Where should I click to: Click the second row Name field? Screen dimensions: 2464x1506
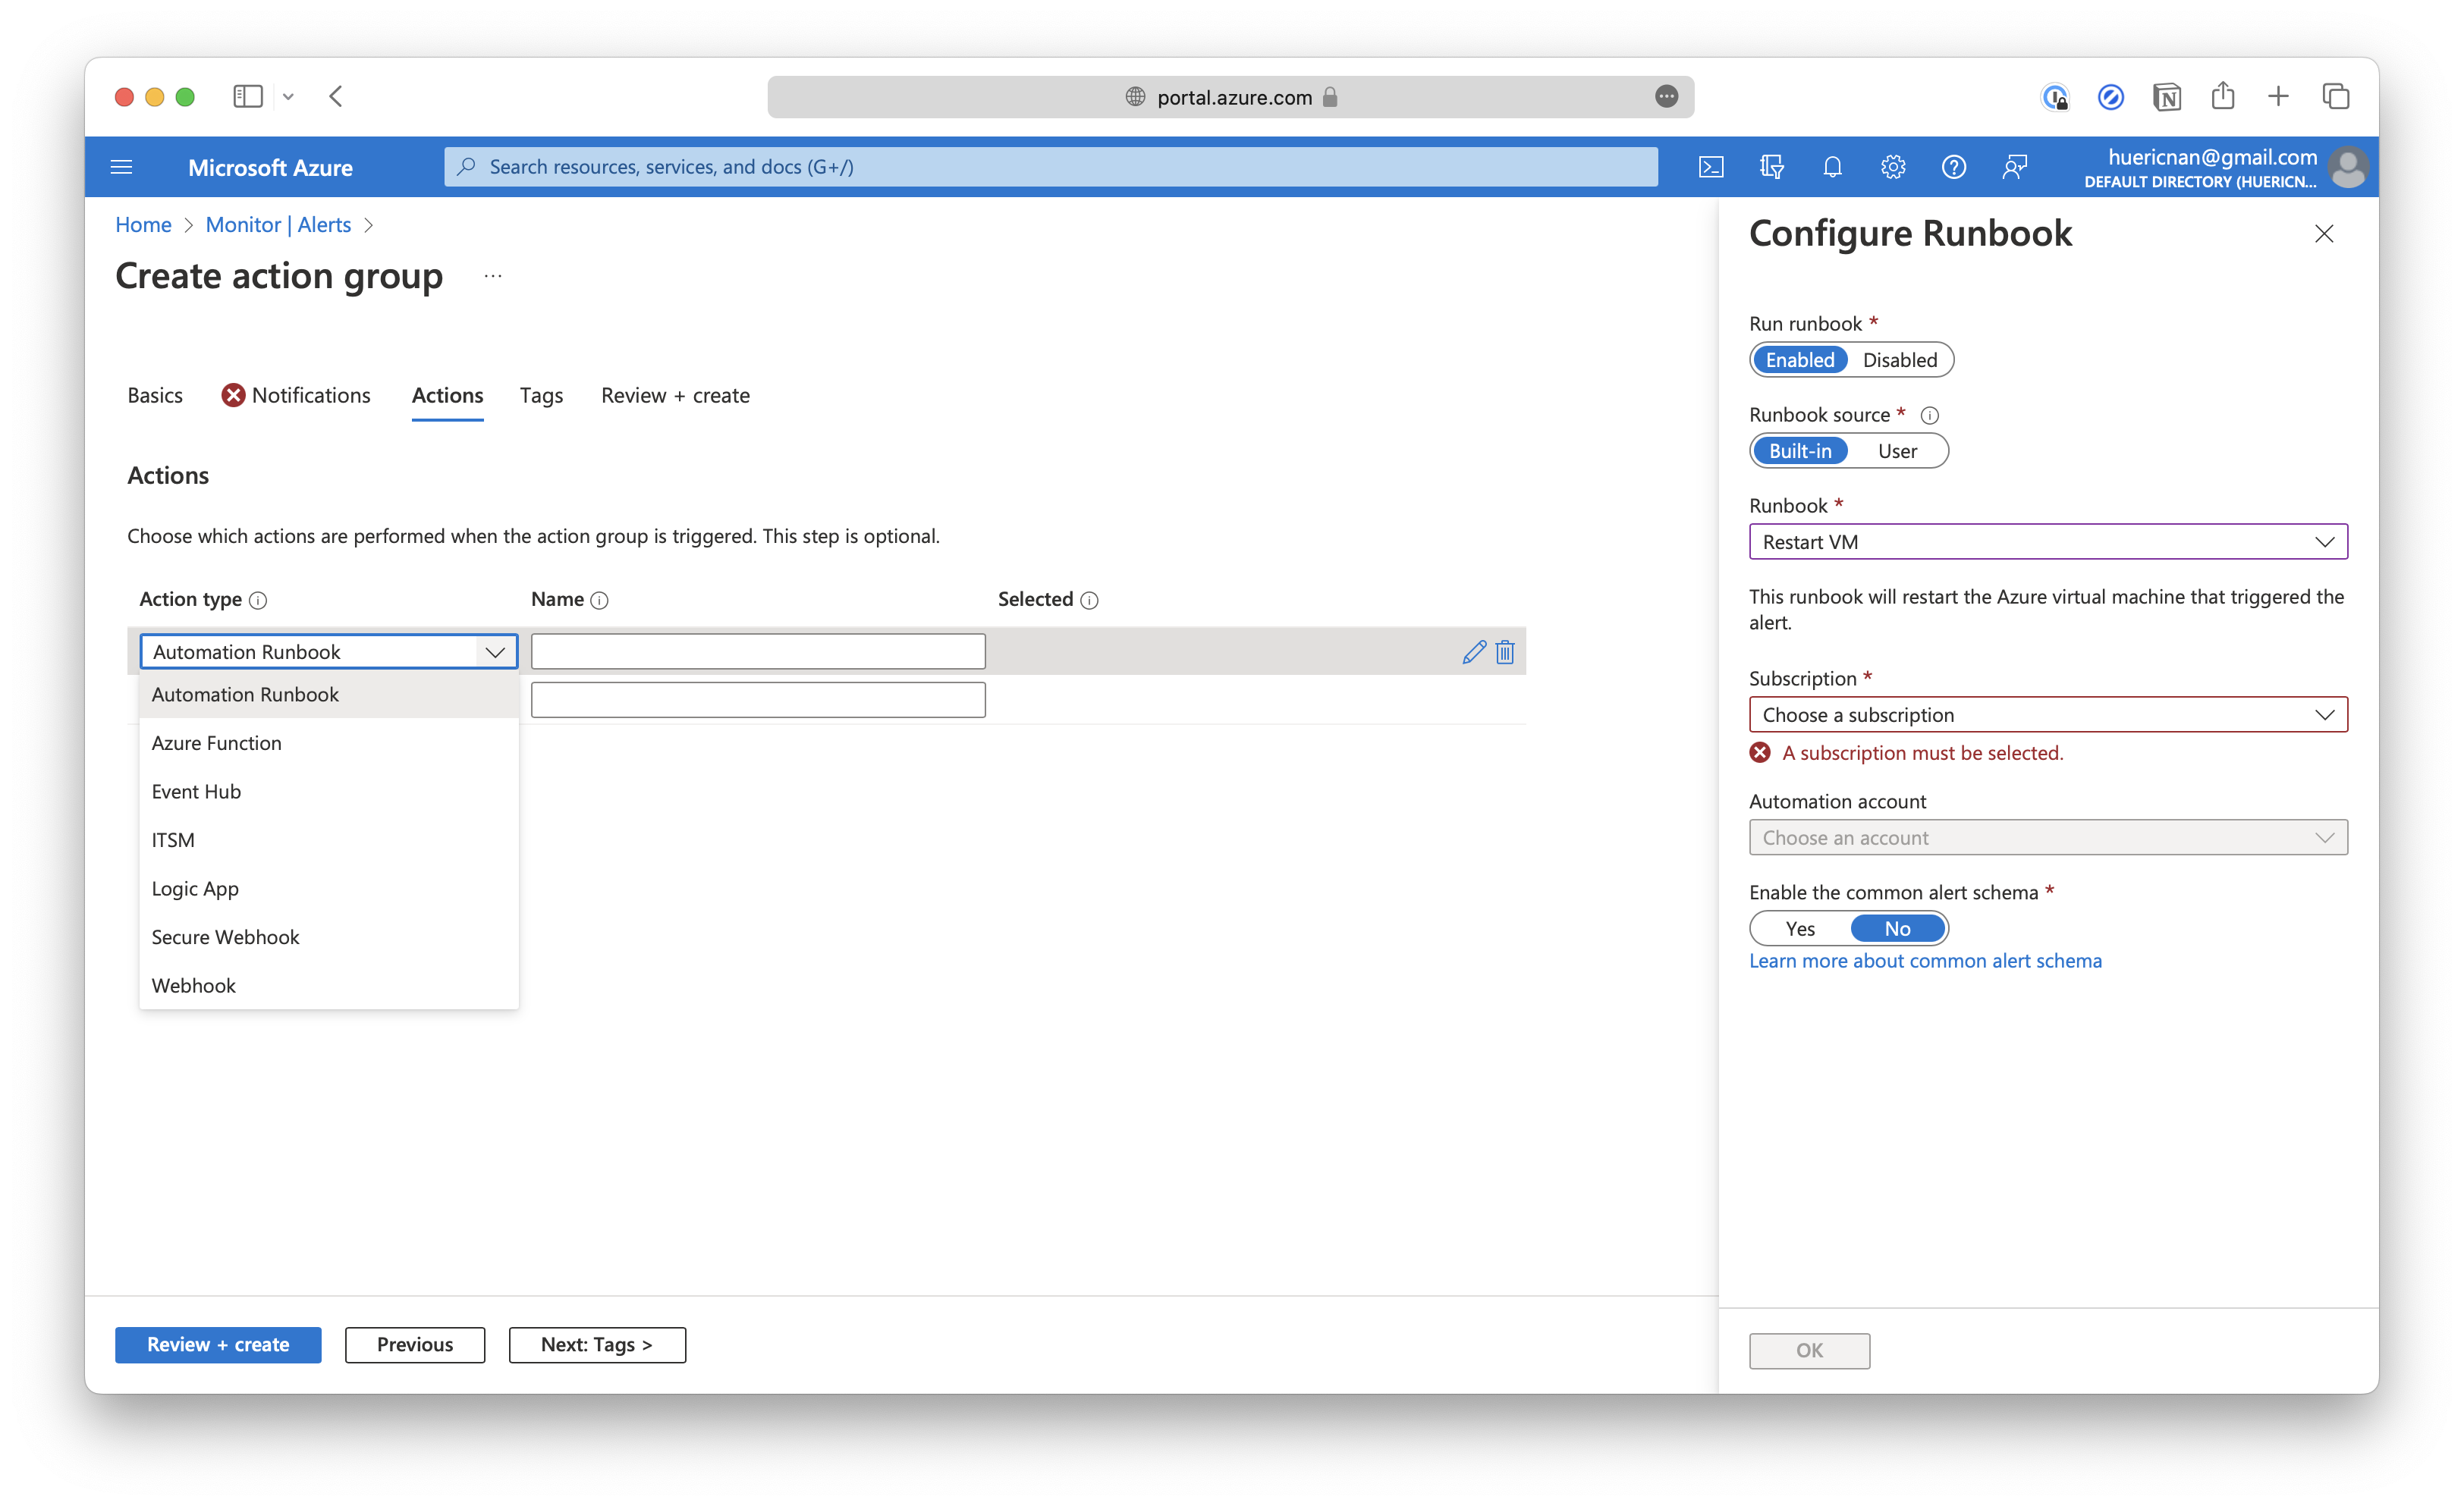pyautogui.click(x=758, y=699)
